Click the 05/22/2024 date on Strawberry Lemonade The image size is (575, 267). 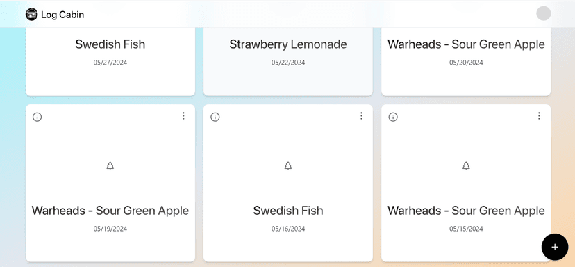click(288, 63)
